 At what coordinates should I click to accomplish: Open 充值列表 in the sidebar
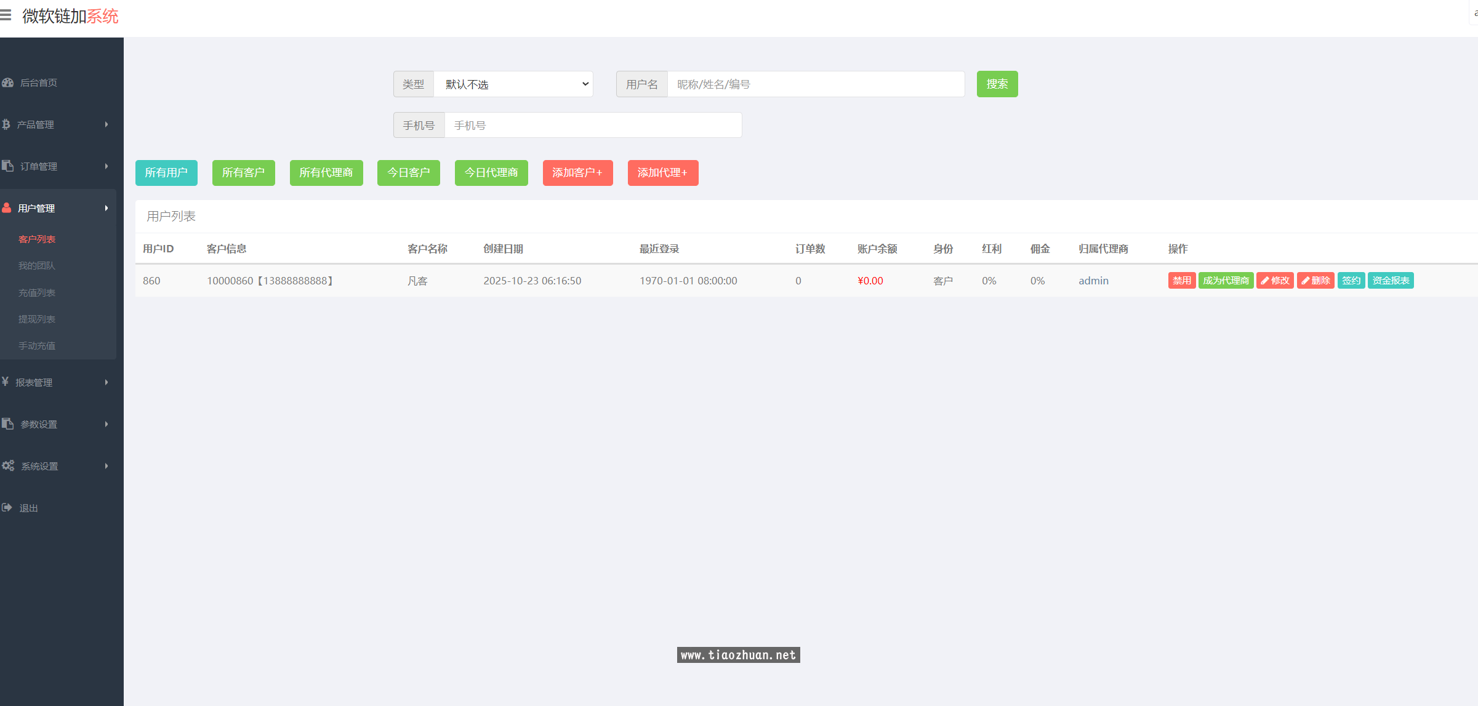point(37,292)
